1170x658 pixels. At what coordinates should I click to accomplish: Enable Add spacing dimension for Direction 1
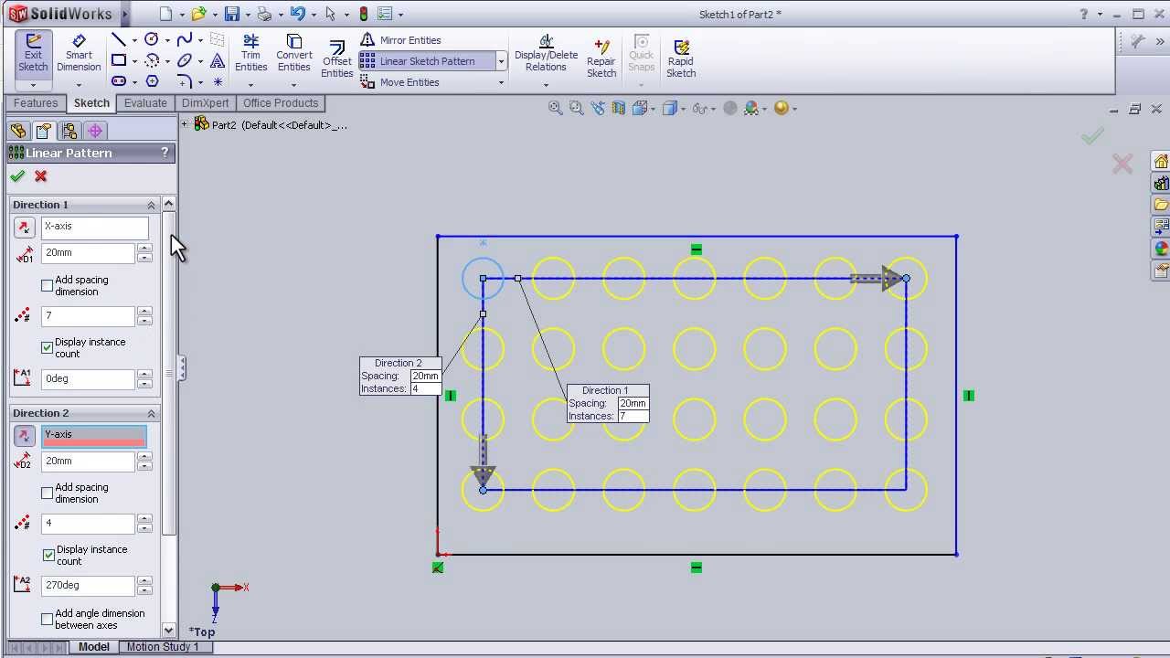click(48, 285)
